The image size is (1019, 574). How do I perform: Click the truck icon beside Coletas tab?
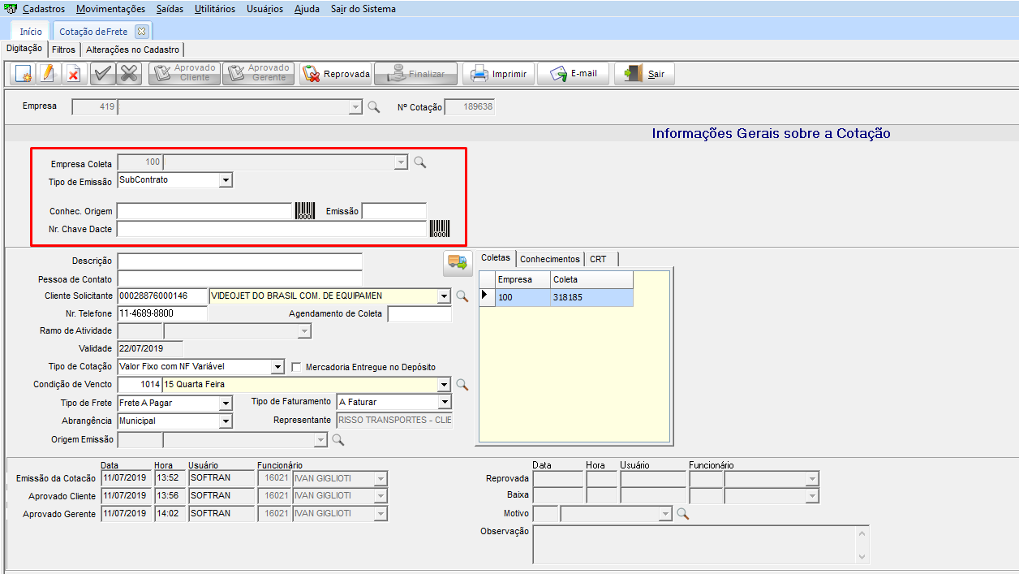point(457,261)
